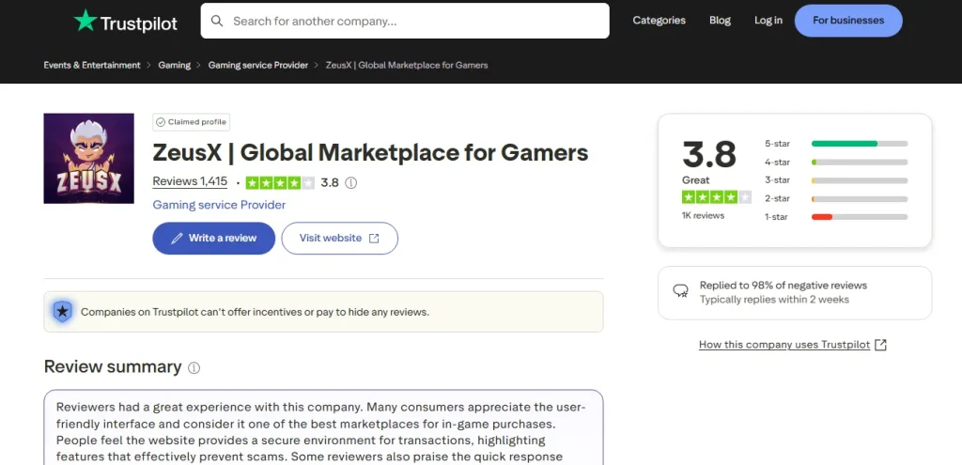Screen dimensions: 962x465
Task: Open the Events & Entertainment breadcrumb
Action: [92, 65]
